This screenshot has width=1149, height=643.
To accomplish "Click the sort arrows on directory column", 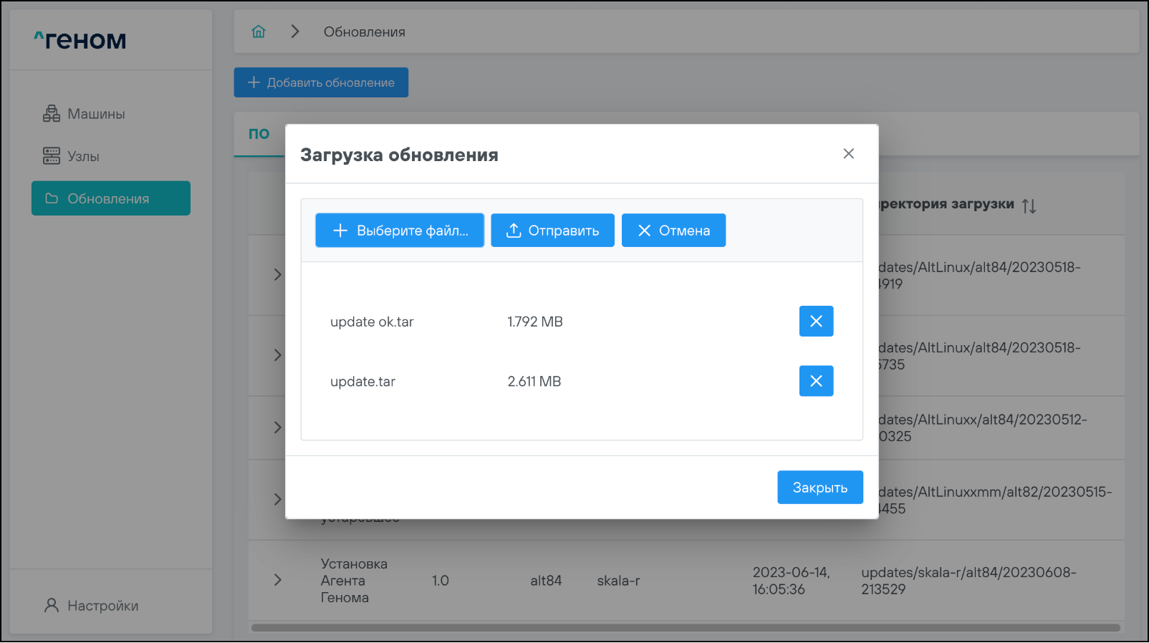I will click(x=1029, y=206).
